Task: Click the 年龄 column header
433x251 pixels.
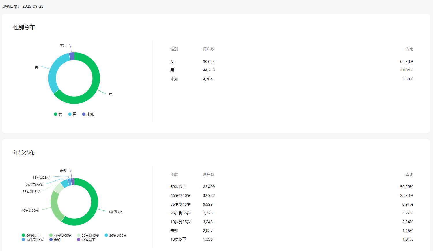Action: (x=174, y=174)
